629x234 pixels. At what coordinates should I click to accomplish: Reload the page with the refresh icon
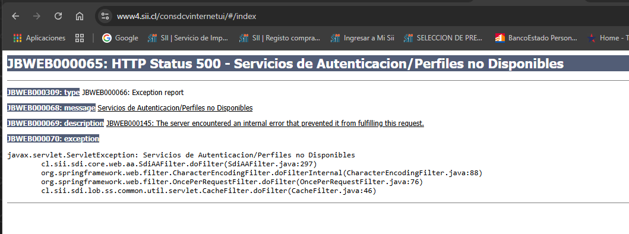tap(58, 16)
